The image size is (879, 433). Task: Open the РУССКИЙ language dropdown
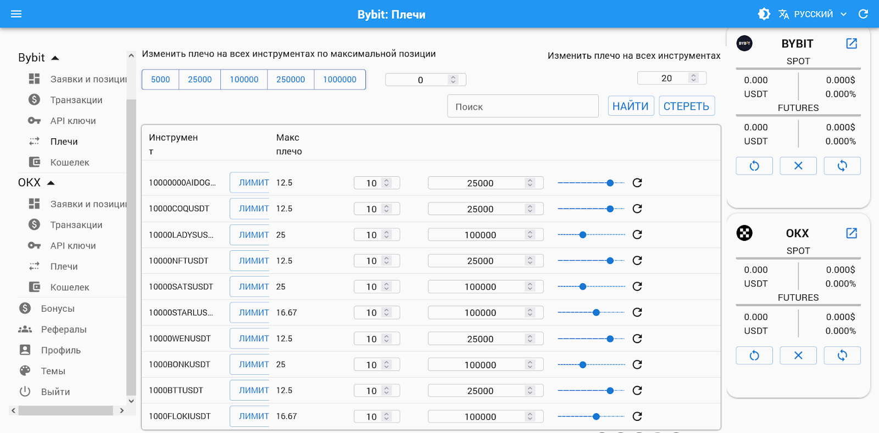click(x=813, y=14)
